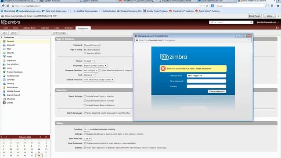
Task: Select the Notifications bell icon
Action: [4, 87]
